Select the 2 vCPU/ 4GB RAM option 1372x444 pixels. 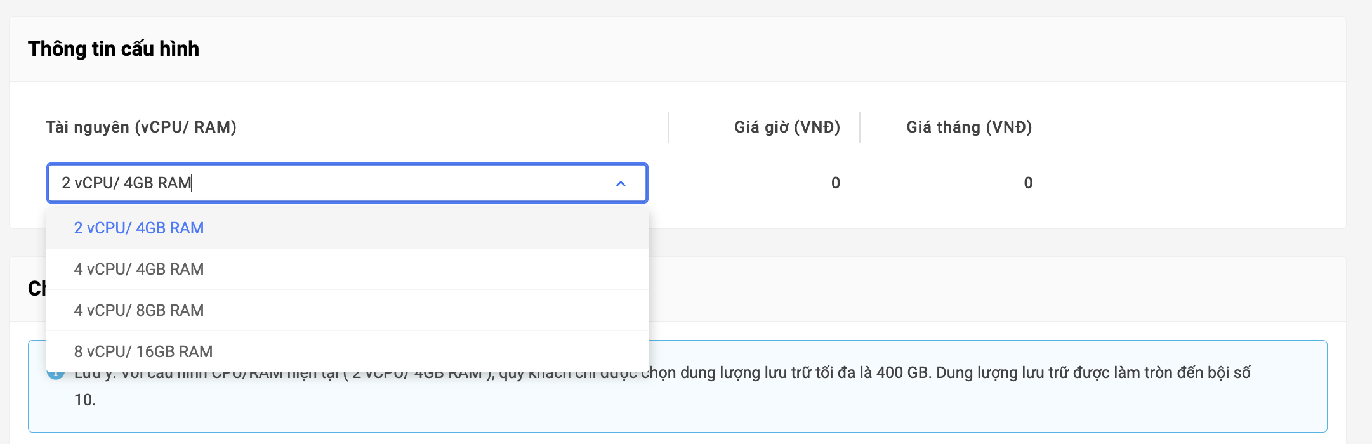tap(138, 228)
